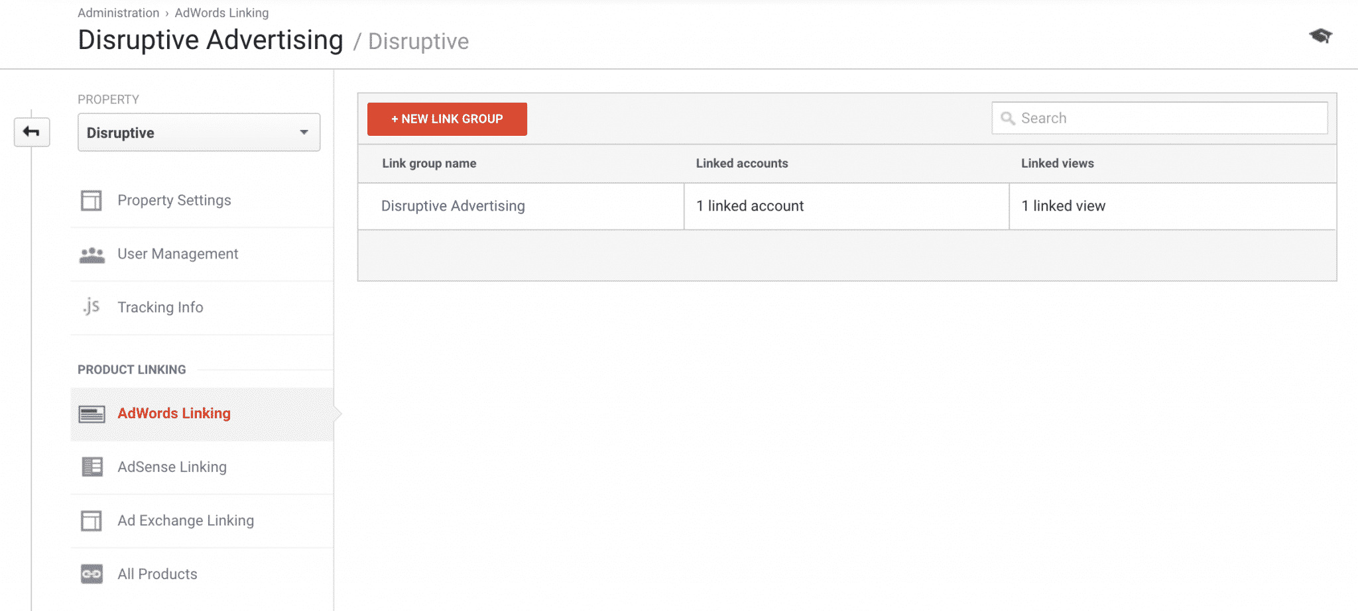
Task: Click the Ad Exchange Linking icon
Action: click(x=91, y=521)
